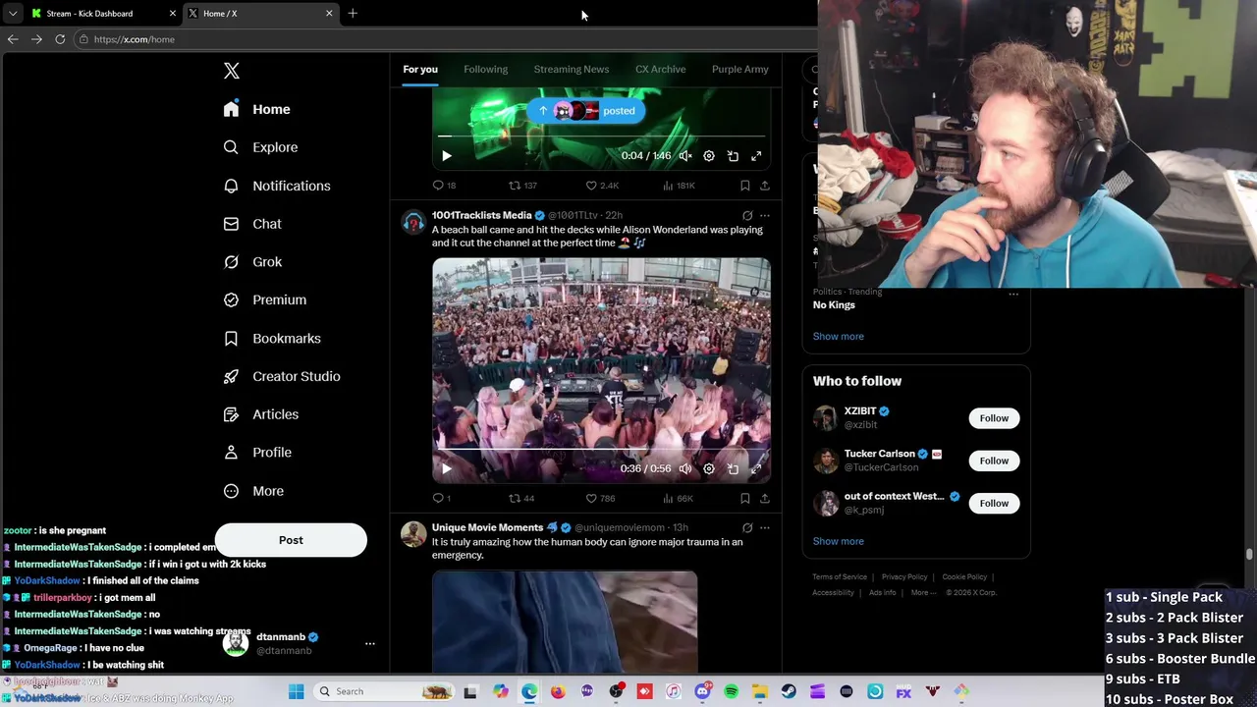This screenshot has height=707, width=1257.
Task: Open settings gear on the top video
Action: (x=709, y=156)
